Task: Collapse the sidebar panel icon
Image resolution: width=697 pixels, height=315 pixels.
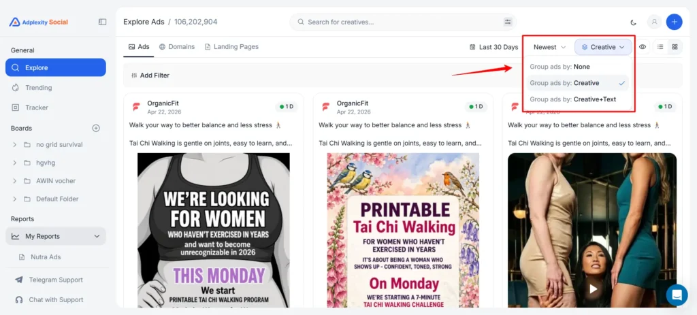Action: [103, 22]
